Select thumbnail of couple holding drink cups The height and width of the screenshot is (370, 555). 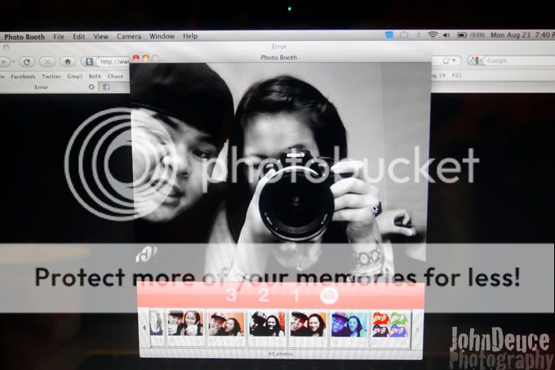pos(186,323)
